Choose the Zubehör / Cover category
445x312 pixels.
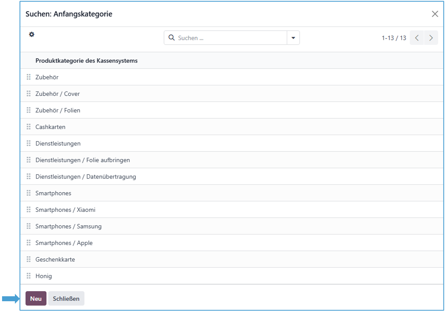(x=58, y=94)
